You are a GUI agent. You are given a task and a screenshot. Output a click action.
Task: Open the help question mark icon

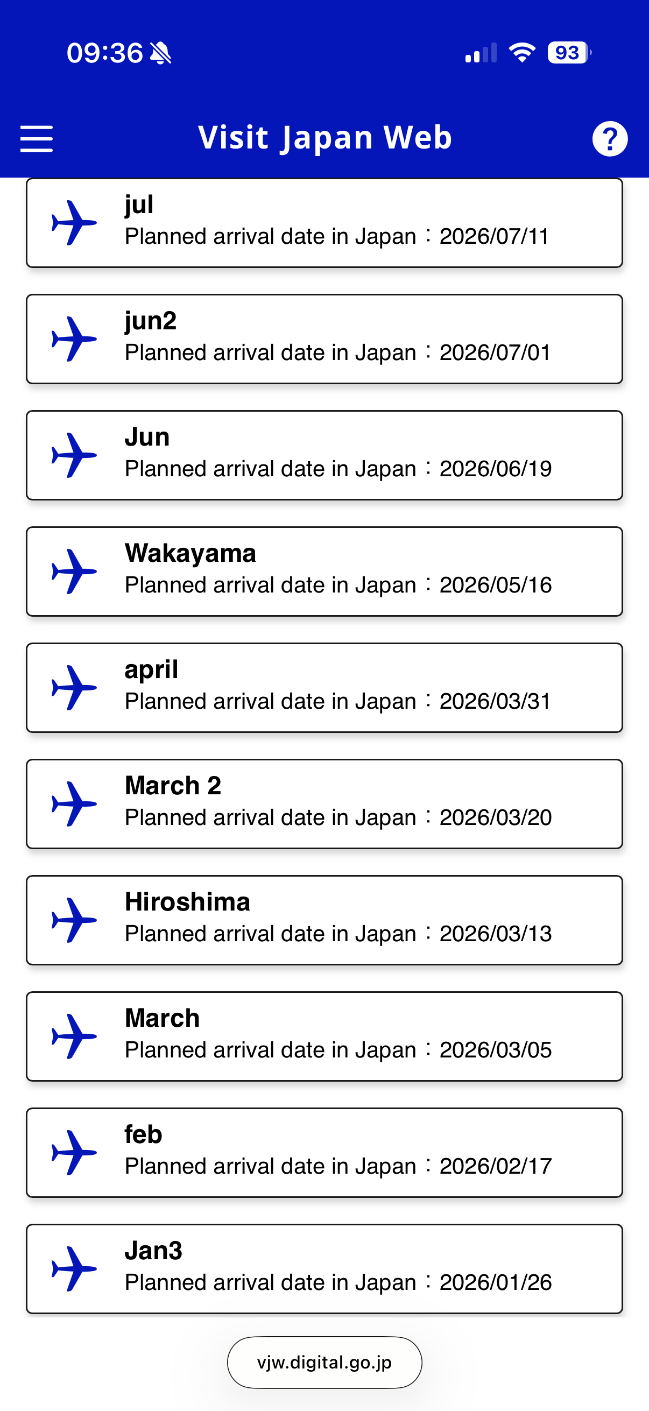click(610, 139)
